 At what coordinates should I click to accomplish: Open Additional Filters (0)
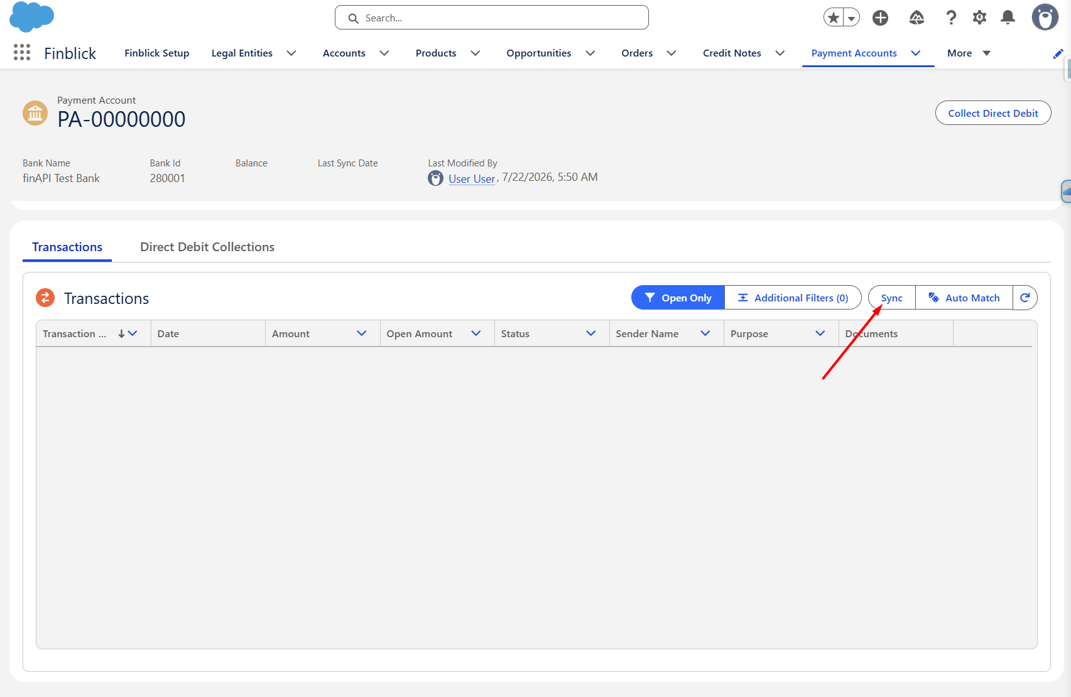pos(793,298)
